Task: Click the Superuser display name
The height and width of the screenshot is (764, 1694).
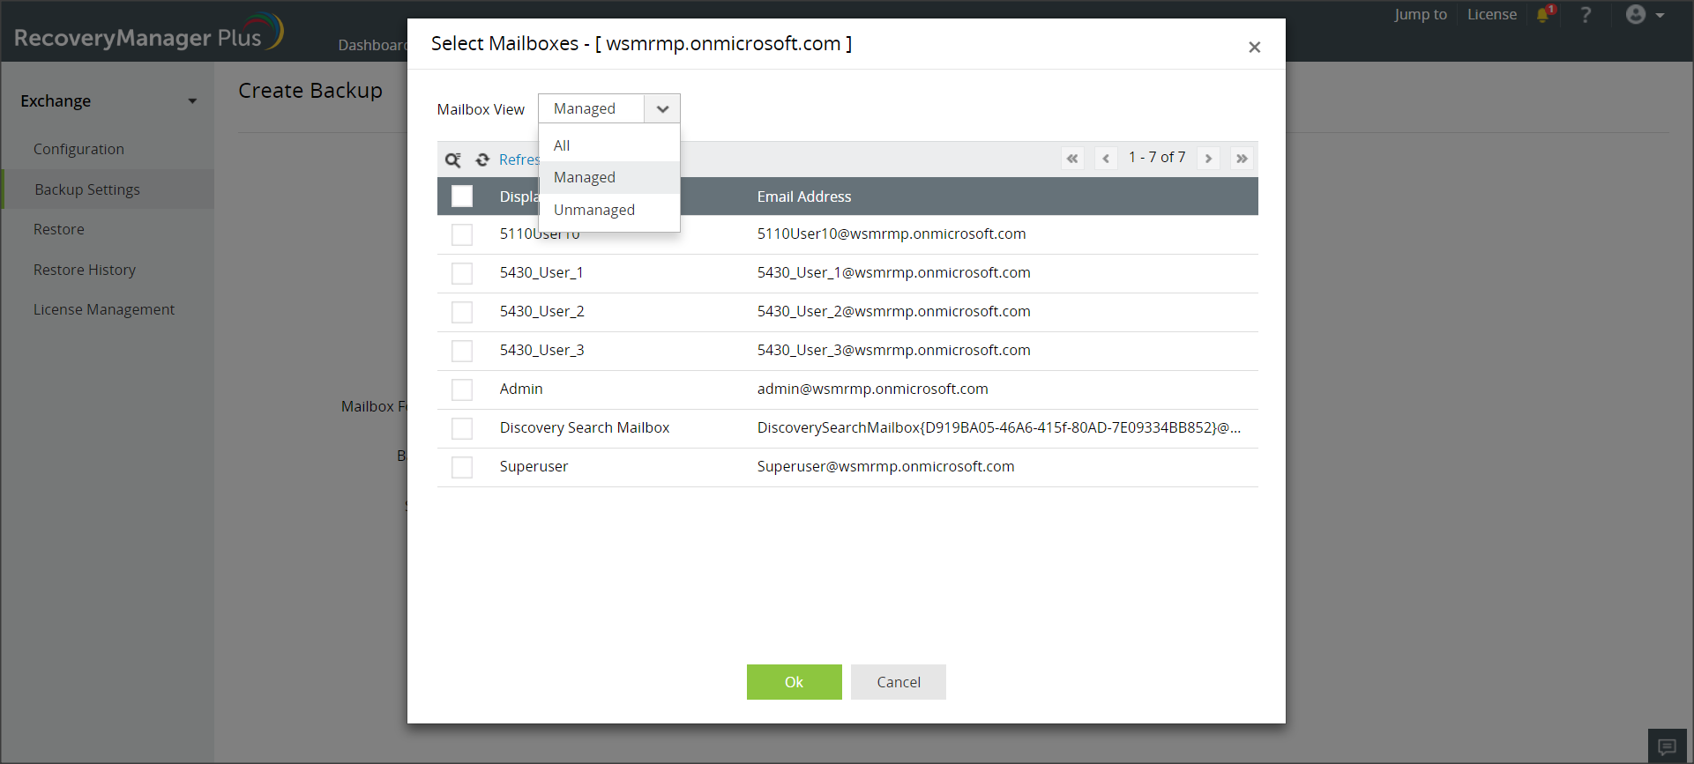Action: click(534, 466)
